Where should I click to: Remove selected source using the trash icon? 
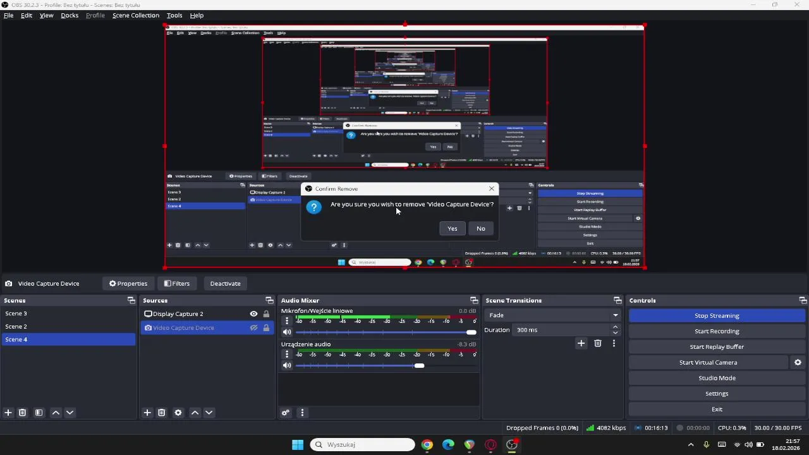[161, 413]
